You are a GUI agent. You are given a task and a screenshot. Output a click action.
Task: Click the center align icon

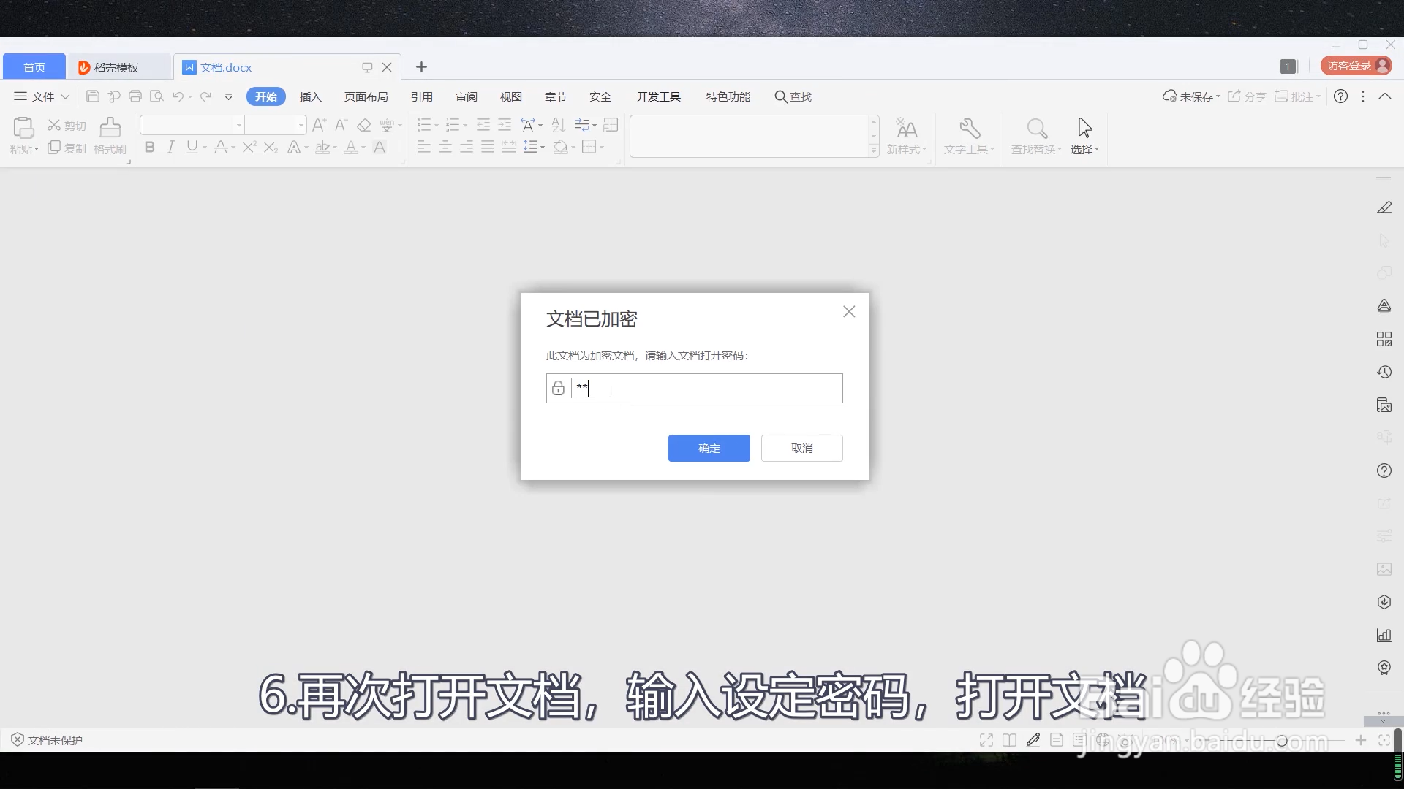click(445, 148)
